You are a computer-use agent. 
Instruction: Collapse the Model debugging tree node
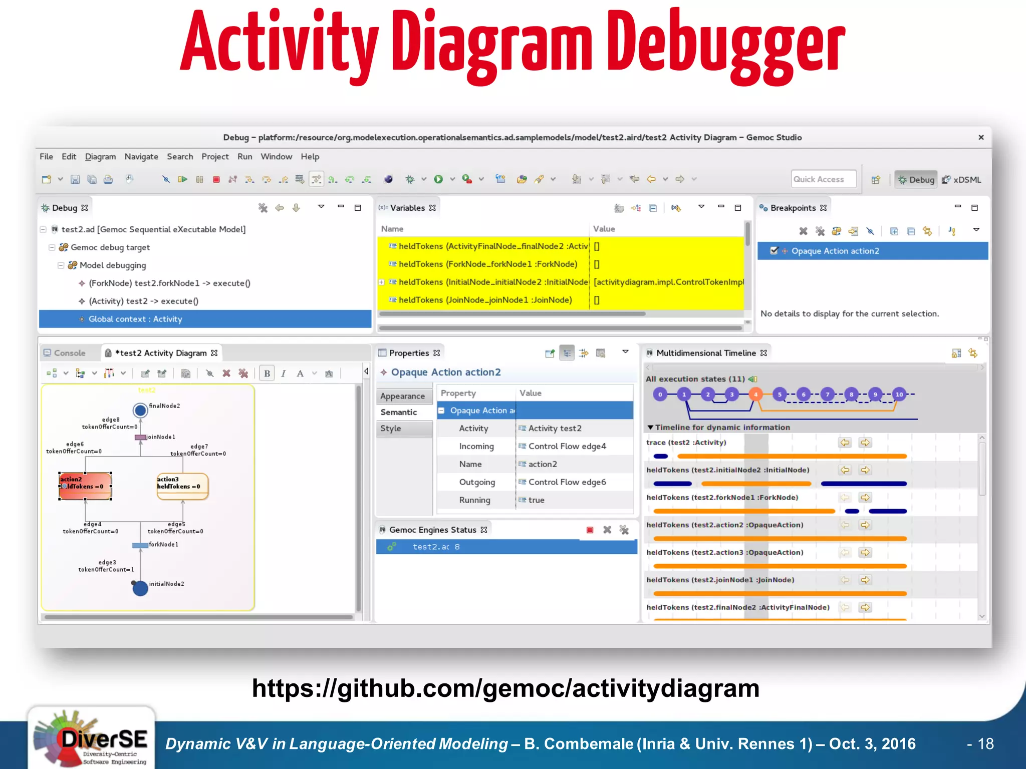61,265
